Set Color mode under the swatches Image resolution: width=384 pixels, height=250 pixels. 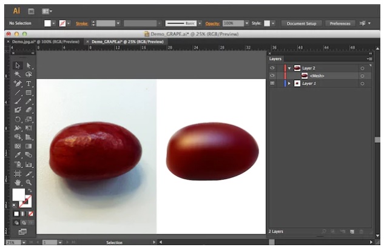(x=16, y=214)
